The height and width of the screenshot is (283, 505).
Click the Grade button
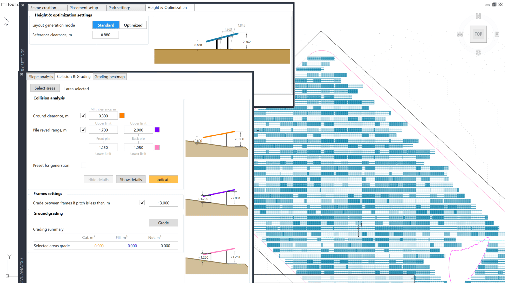click(163, 223)
